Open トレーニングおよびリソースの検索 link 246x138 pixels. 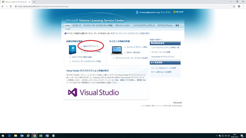pos(163,68)
